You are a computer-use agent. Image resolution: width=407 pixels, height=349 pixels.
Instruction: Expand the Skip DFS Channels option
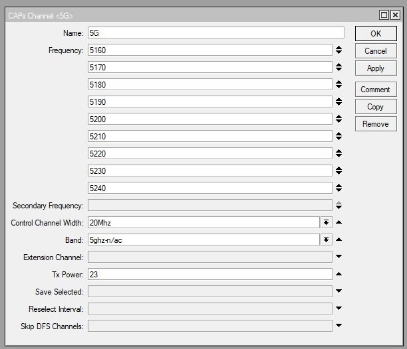(x=339, y=325)
